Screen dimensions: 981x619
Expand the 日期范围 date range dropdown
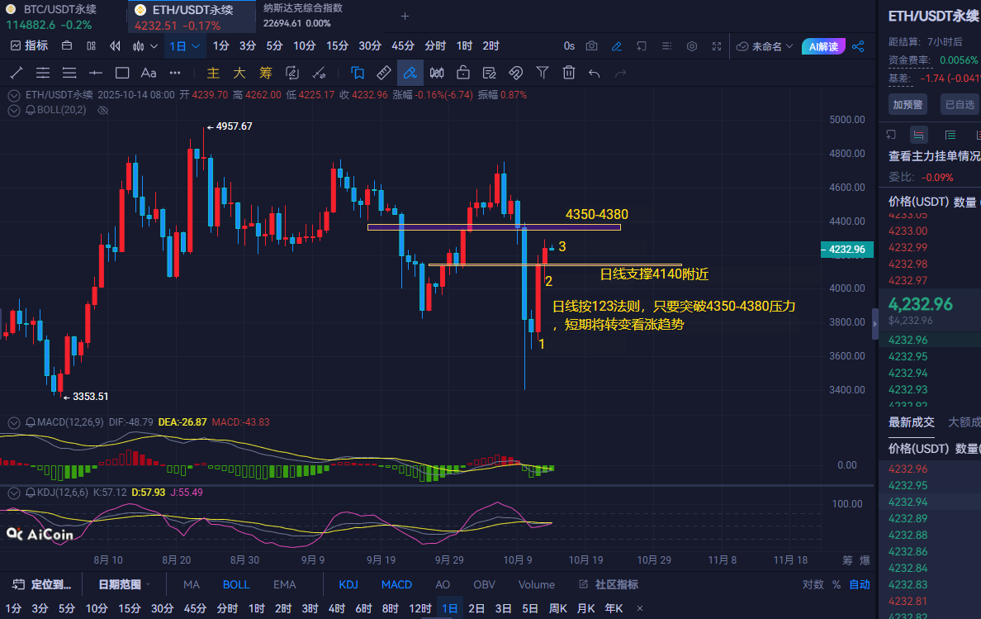(x=124, y=584)
